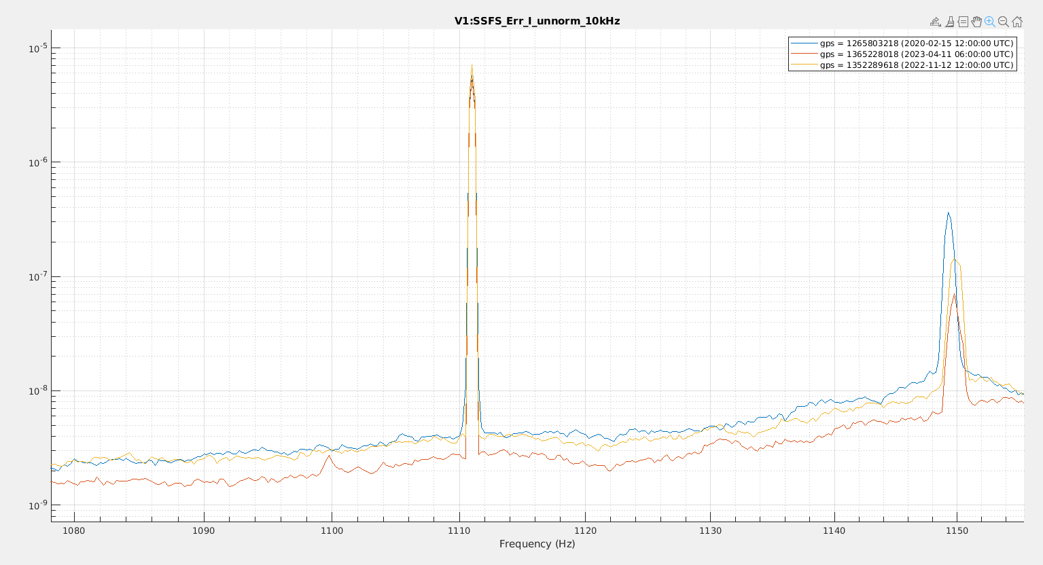Click the 10^-9 y-axis tick label

37,505
